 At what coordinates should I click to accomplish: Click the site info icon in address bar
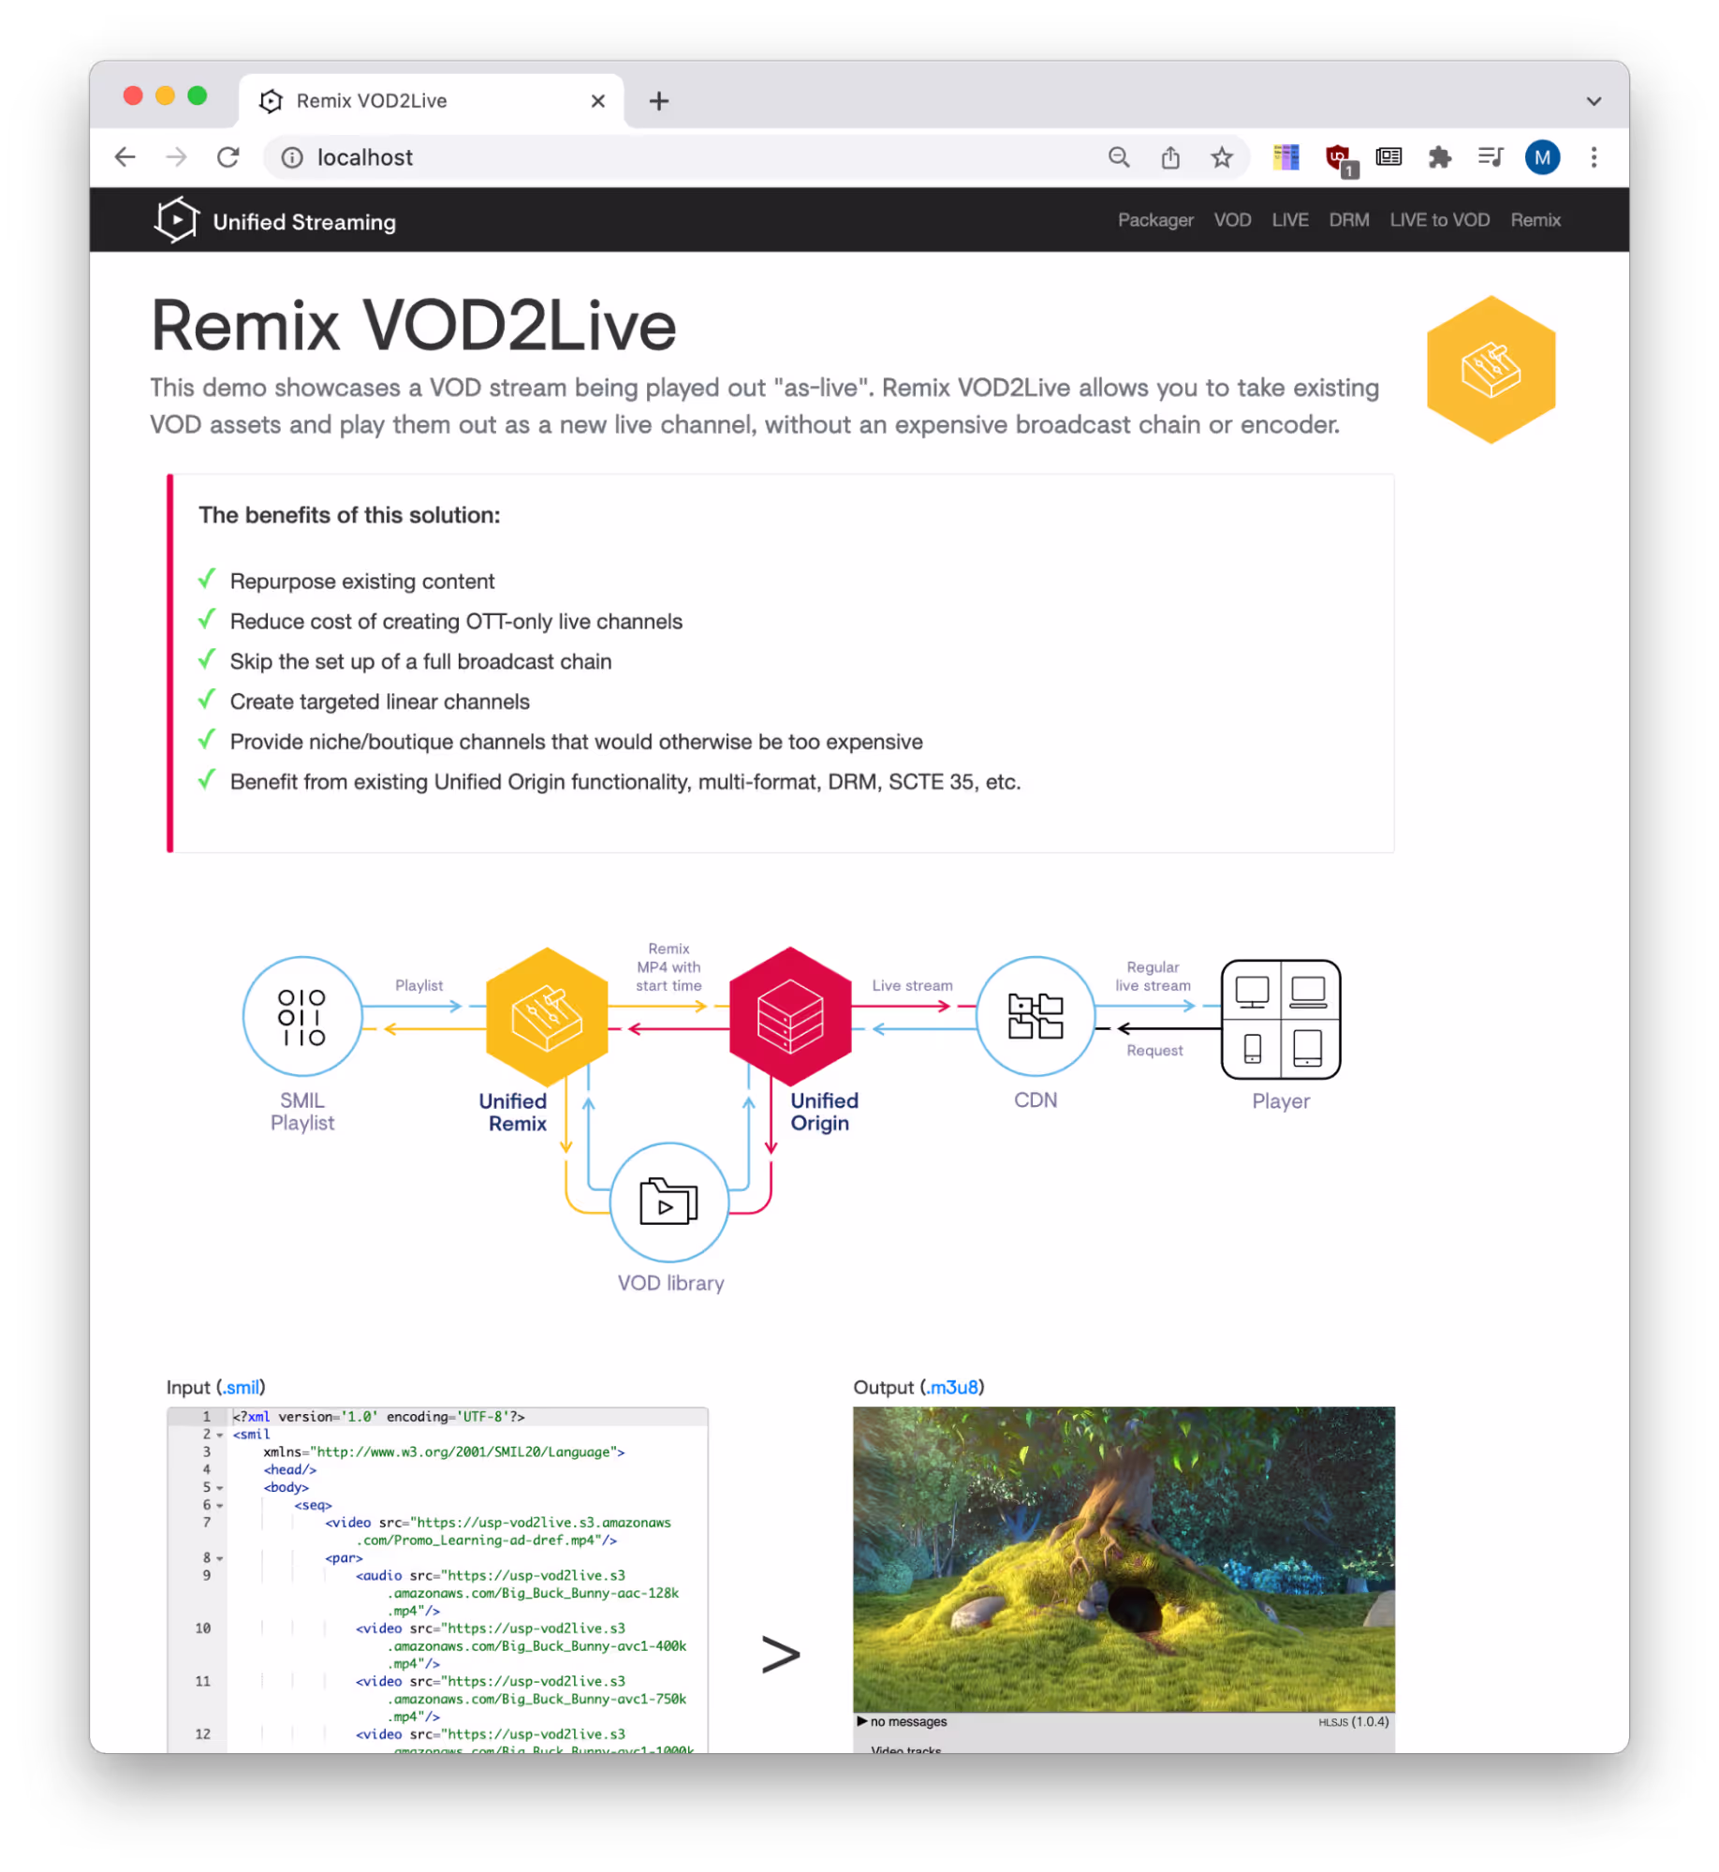(x=291, y=157)
